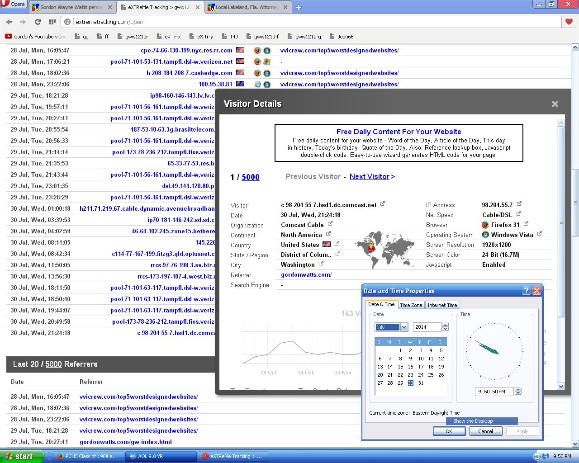Click the time field up spinner arrow
Viewport: 579px width, 463px height.
tap(518, 390)
